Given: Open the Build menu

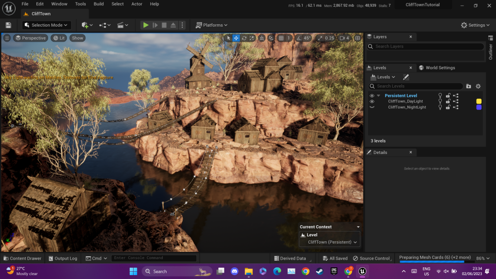Looking at the screenshot, I should [x=99, y=4].
